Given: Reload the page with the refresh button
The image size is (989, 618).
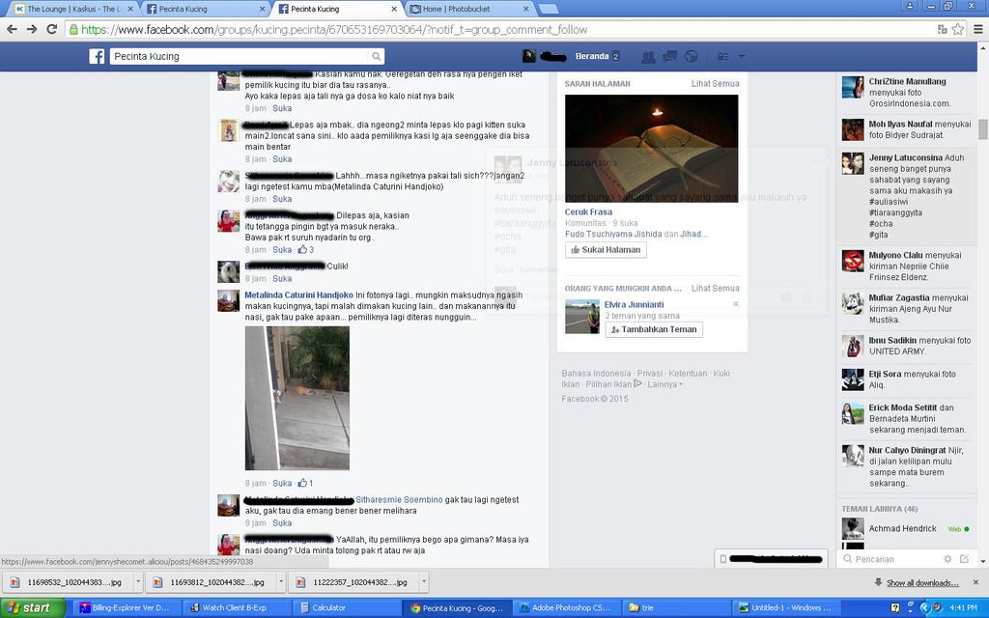Looking at the screenshot, I should tap(52, 29).
